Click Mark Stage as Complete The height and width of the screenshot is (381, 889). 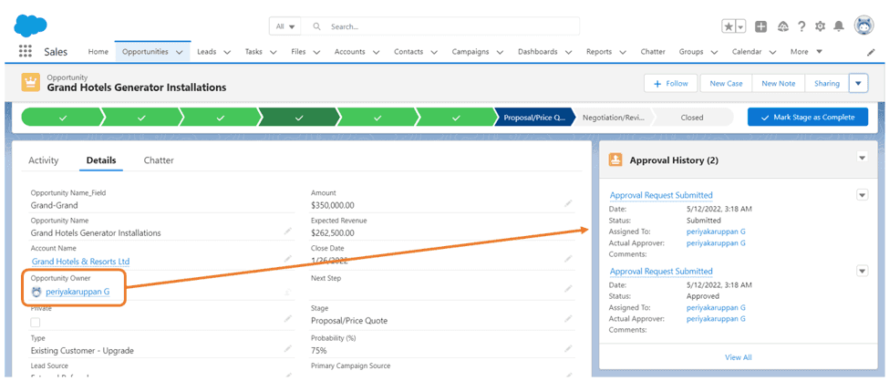point(808,118)
